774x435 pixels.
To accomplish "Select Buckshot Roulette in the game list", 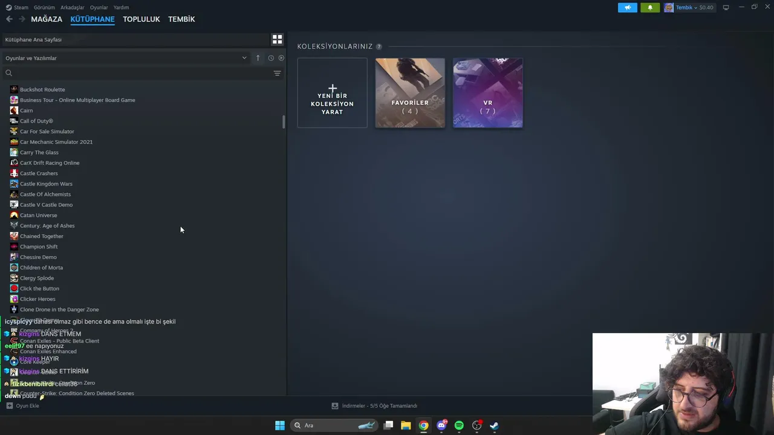I will pyautogui.click(x=42, y=89).
